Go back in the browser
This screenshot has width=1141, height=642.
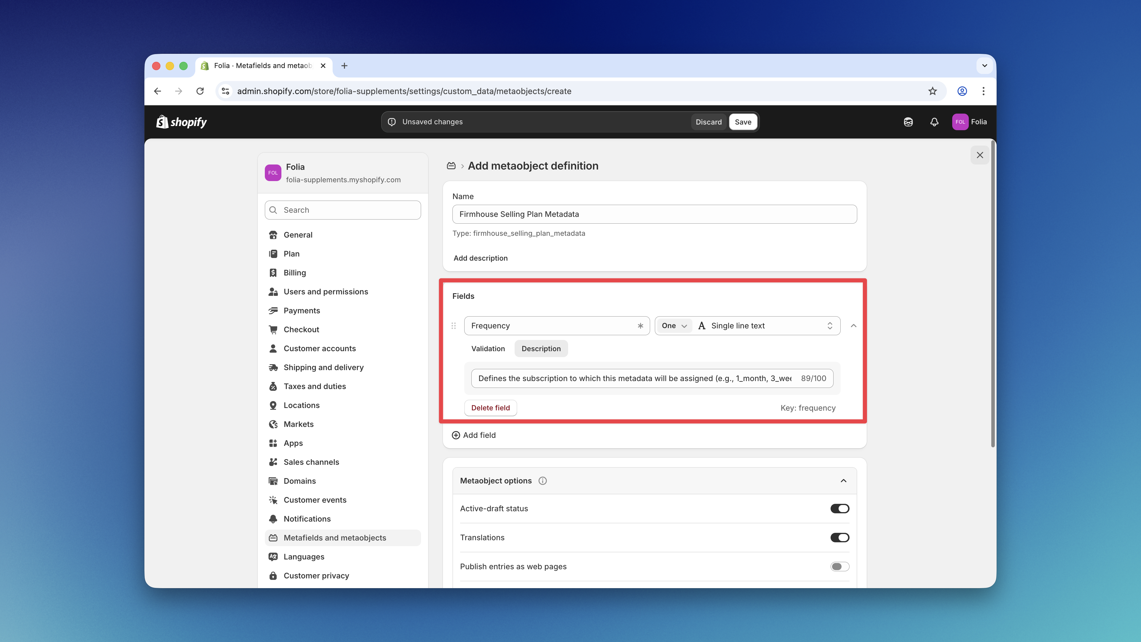tap(157, 91)
